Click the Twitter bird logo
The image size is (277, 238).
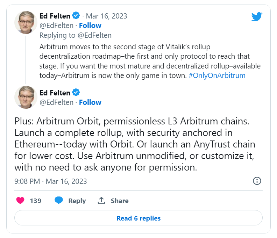(257, 16)
